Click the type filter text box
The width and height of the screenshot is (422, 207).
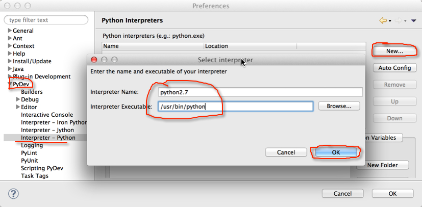[x=46, y=20]
